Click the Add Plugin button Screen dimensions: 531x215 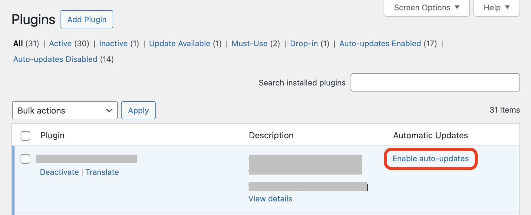coord(87,20)
